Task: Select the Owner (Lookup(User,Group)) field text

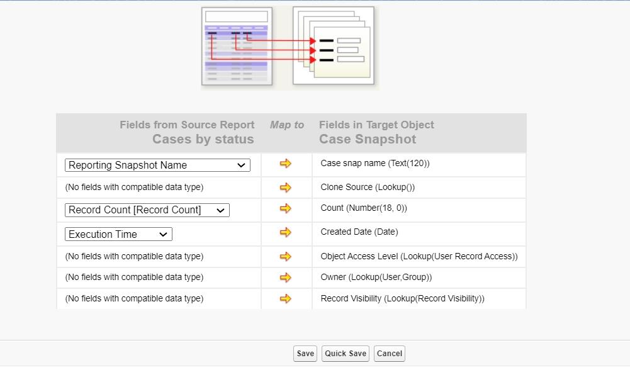Action: [376, 277]
